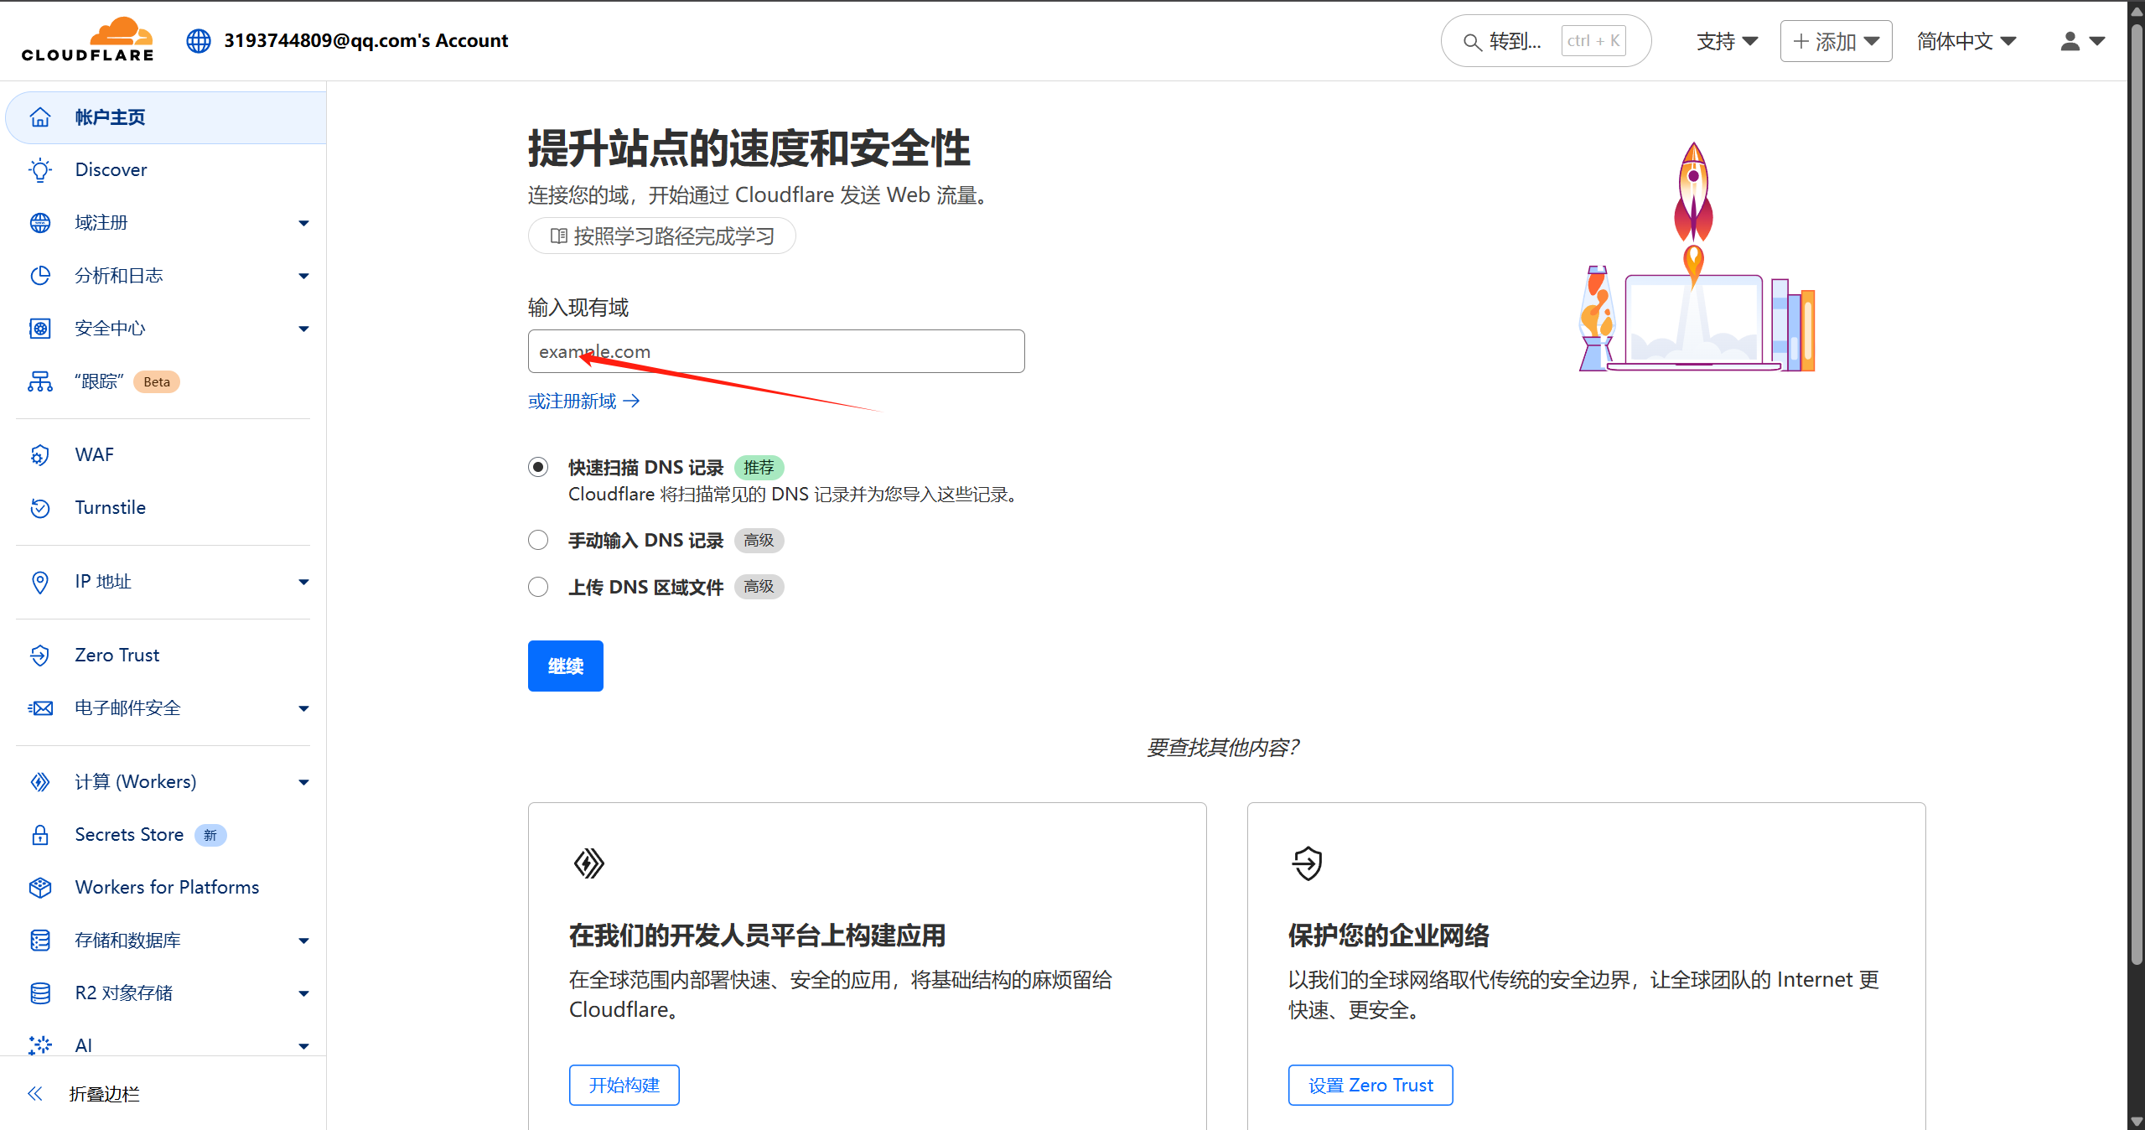2145x1130 pixels.
Task: Select 上传 DNS 区域文件 radio option
Action: 538,587
